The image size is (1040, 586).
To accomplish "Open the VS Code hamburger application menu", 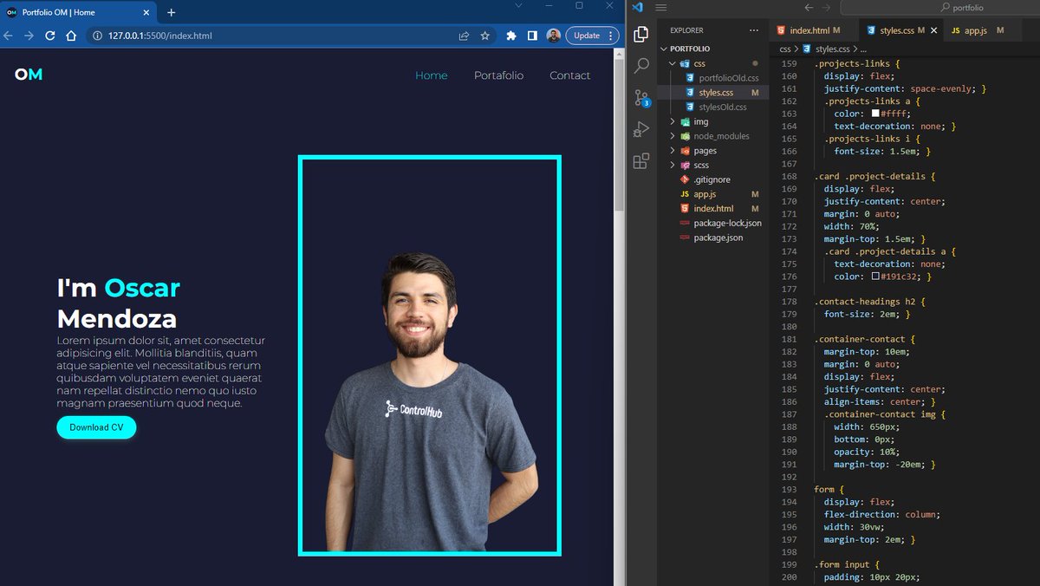I will tap(661, 8).
